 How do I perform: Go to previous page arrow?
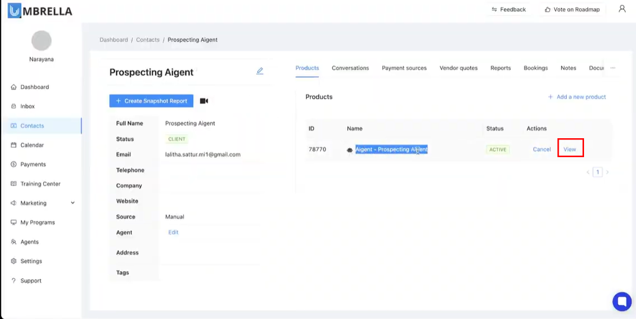pos(588,172)
